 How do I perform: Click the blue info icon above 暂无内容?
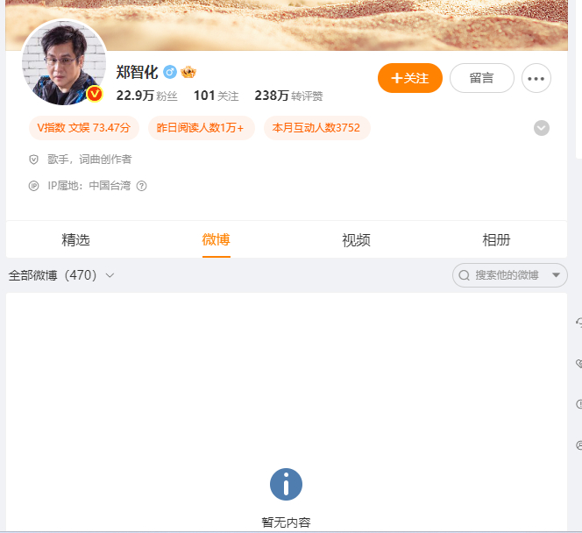(x=286, y=485)
